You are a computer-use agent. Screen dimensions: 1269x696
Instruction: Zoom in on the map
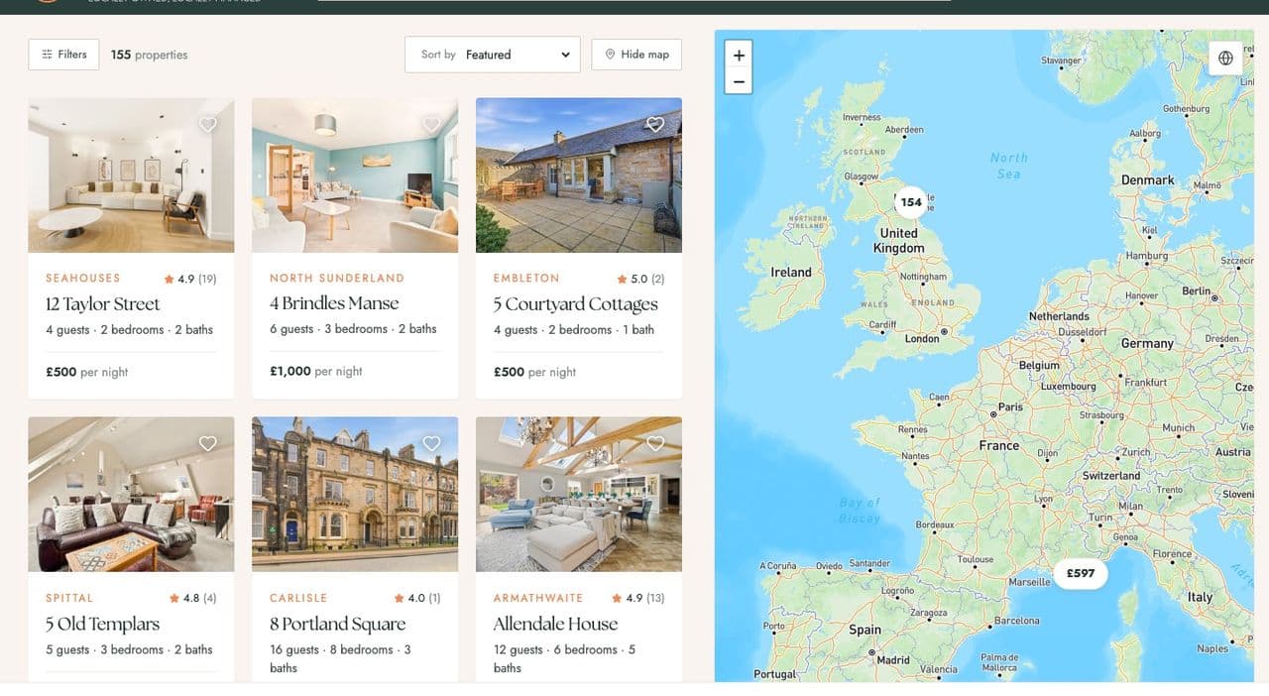739,56
